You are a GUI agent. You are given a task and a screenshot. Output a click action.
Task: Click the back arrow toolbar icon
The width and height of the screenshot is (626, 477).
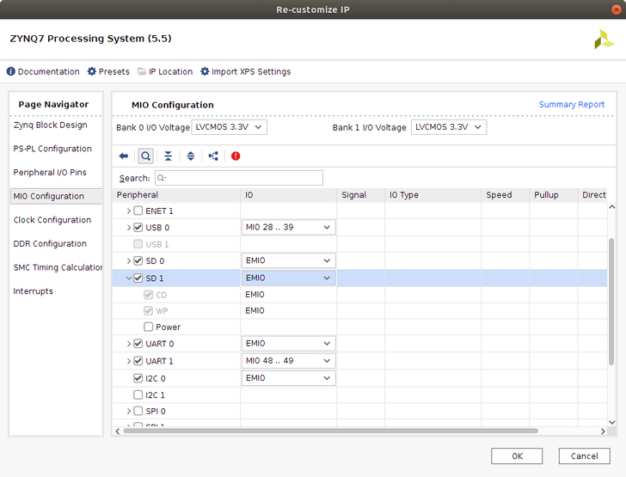tap(124, 156)
